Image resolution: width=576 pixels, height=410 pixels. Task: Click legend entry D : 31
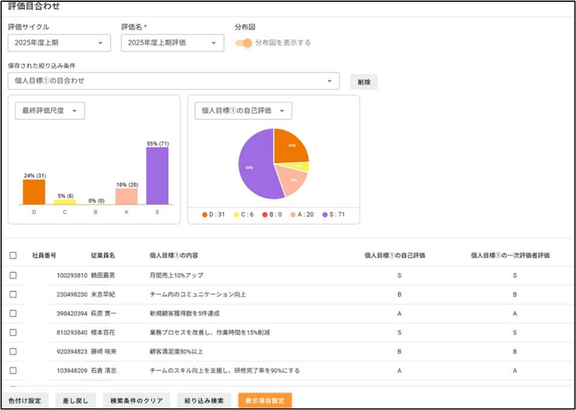(213, 215)
